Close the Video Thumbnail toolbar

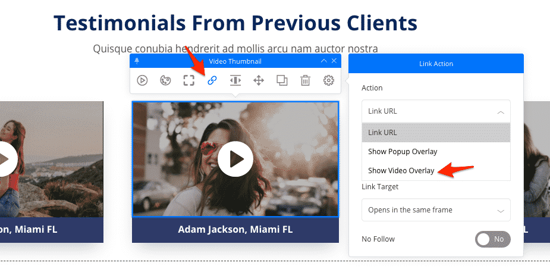click(334, 61)
